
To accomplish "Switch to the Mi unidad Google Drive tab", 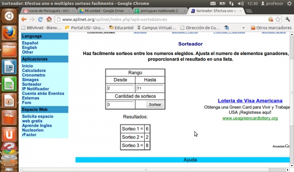I will pos(104,11).
